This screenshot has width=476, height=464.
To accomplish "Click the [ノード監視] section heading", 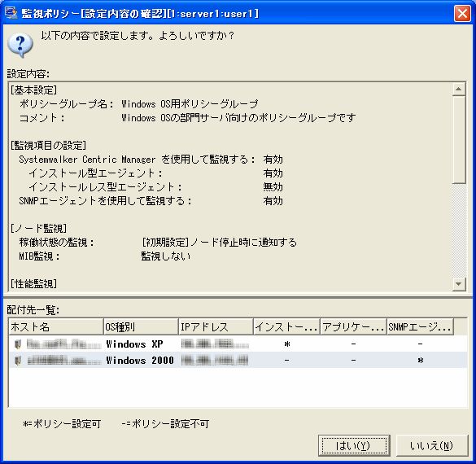I will point(38,228).
